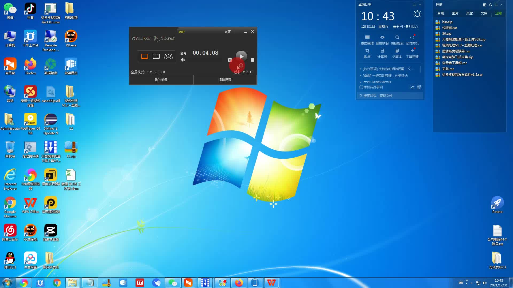
Task: Change the 超清 quality setting
Action: click(x=183, y=53)
